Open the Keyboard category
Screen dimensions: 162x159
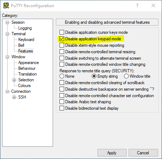pos(26,40)
